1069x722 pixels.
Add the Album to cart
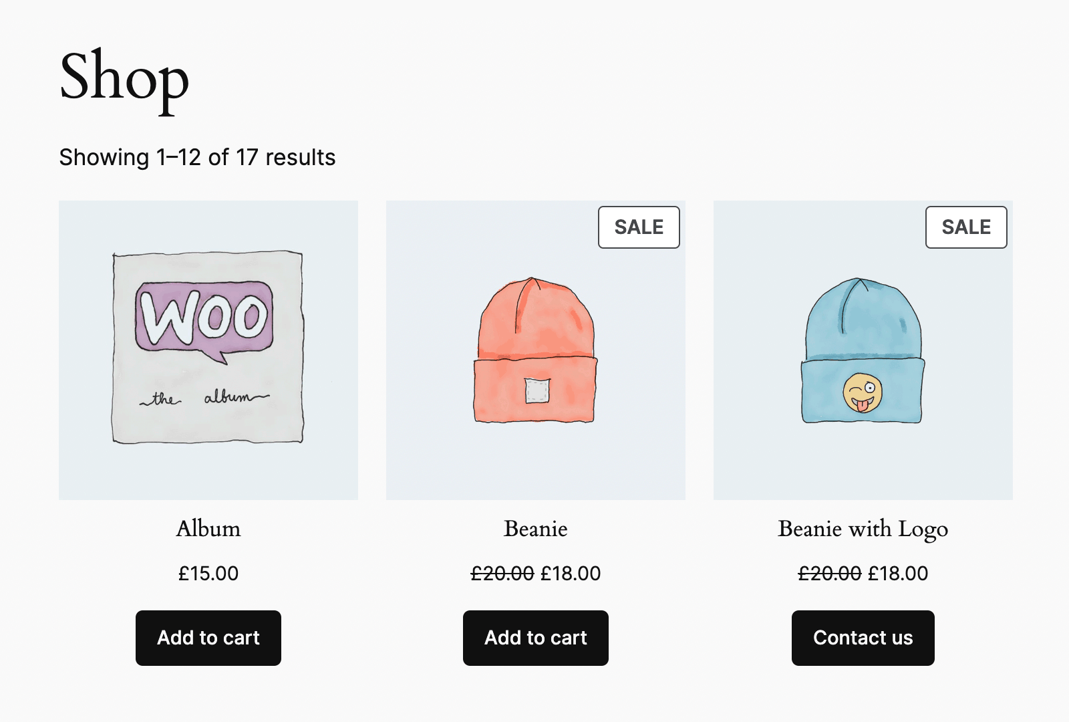(x=208, y=638)
